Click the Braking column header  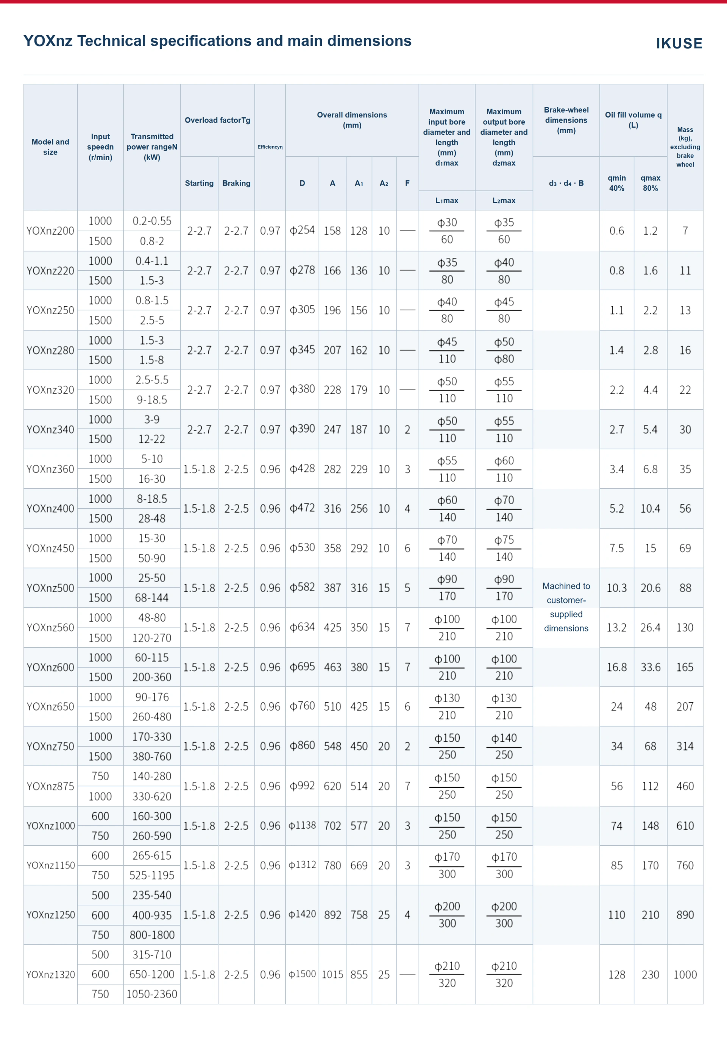[x=236, y=183]
